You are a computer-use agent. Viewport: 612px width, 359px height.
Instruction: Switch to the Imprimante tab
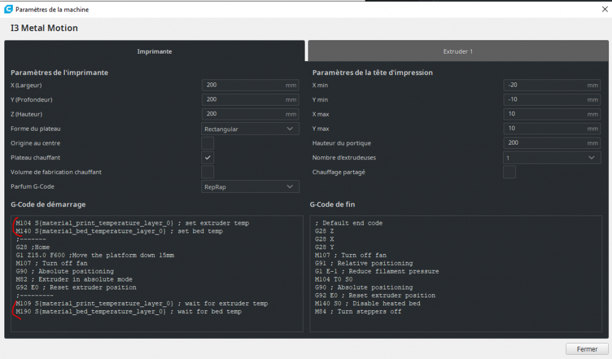point(155,51)
